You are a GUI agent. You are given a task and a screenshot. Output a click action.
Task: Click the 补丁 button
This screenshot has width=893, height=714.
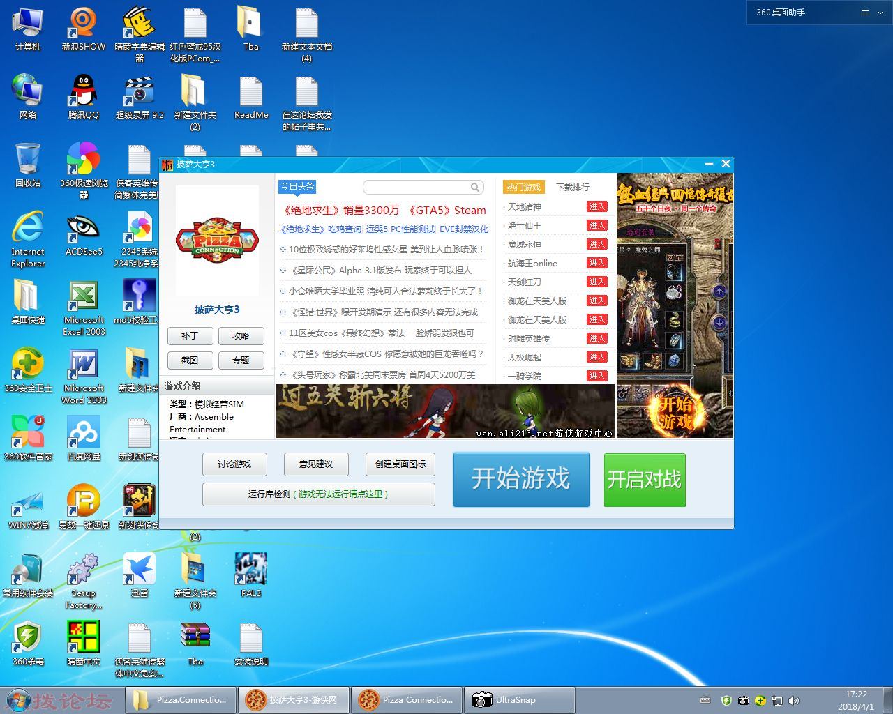click(190, 336)
